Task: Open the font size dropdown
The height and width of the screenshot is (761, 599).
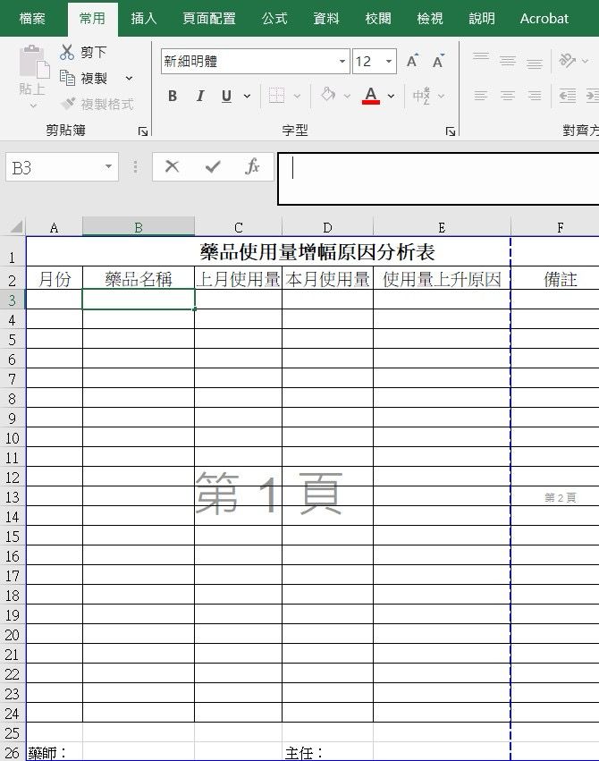Action: (389, 62)
